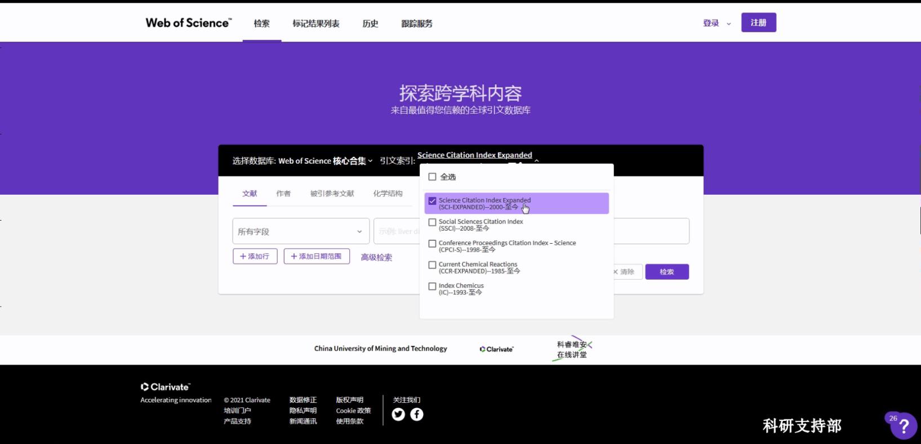
Task: Click the 科睿唯安在线讲堂 logo
Action: pyautogui.click(x=572, y=349)
